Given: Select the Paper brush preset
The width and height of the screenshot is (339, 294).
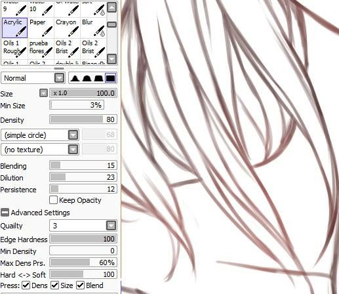Looking at the screenshot, I should pos(41,28).
